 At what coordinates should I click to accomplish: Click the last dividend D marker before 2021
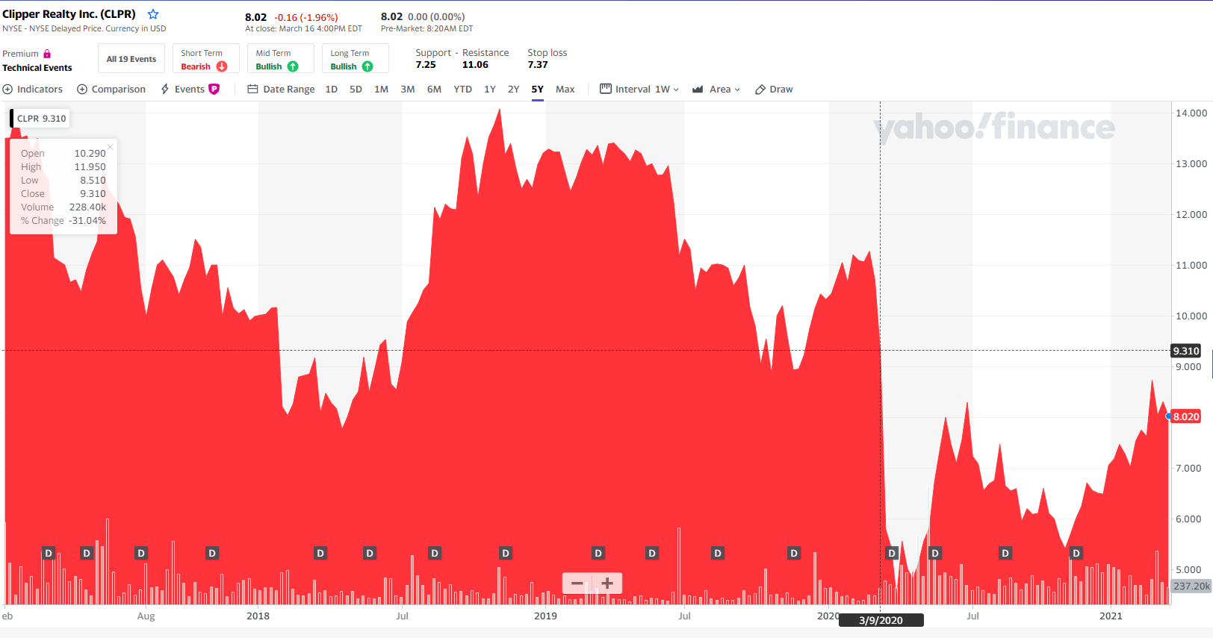tap(1076, 553)
